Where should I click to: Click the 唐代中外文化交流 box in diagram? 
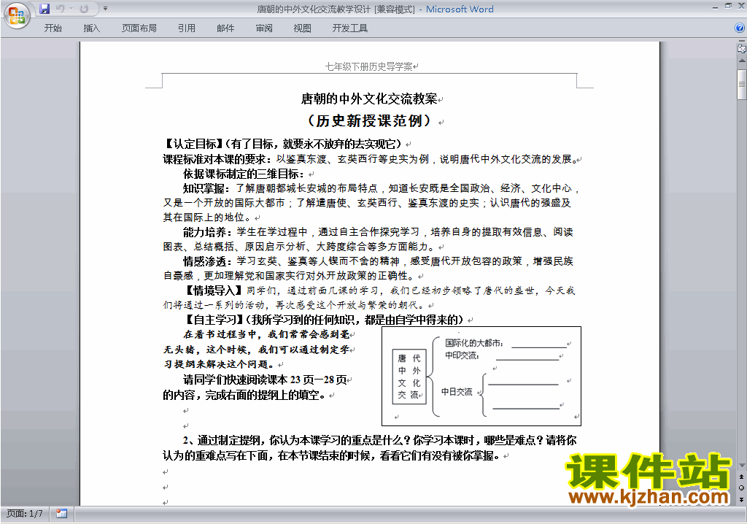409,377
